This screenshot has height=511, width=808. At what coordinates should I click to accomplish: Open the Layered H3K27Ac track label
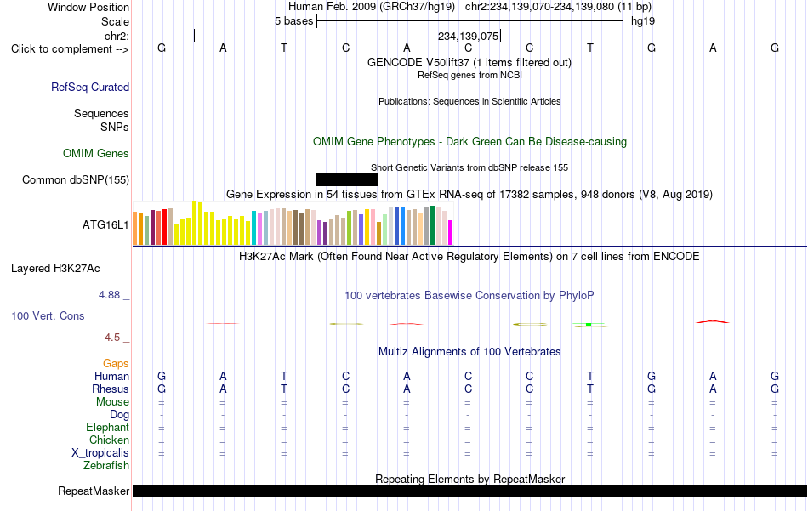pos(55,269)
